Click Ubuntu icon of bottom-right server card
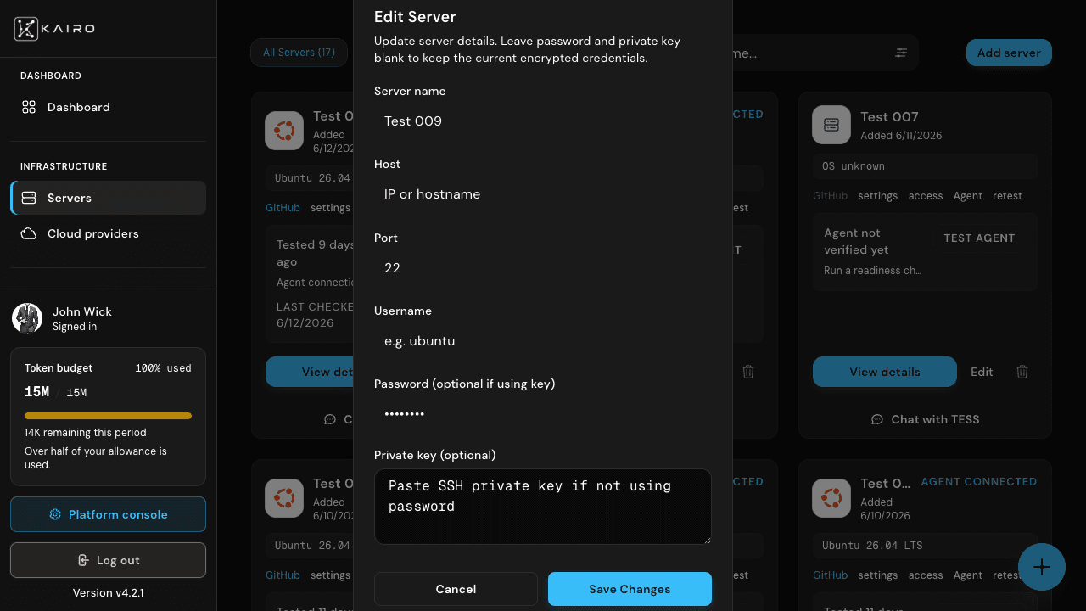 831,498
